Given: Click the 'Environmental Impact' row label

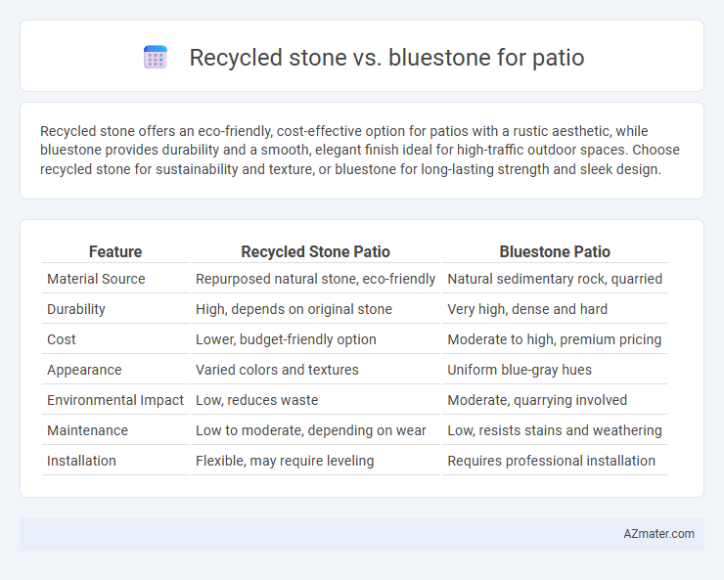Looking at the screenshot, I should tap(115, 400).
